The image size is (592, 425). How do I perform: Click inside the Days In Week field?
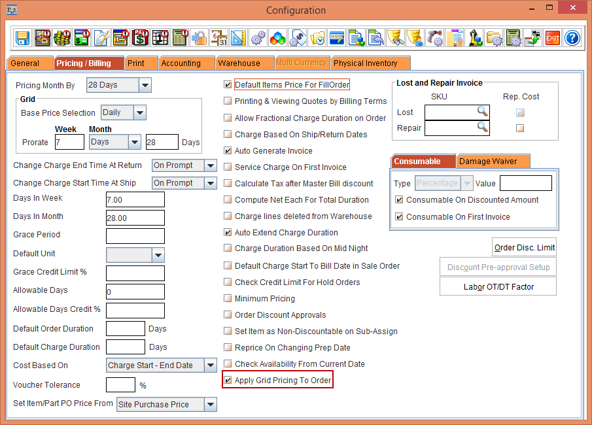pyautogui.click(x=135, y=199)
